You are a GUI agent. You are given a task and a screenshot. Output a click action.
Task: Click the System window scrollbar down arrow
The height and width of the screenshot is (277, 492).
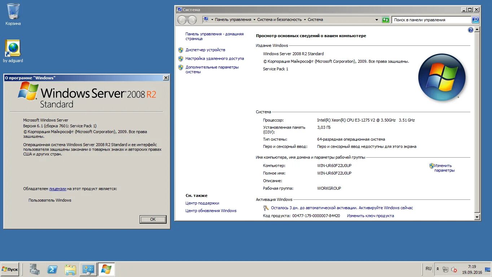[x=477, y=217]
